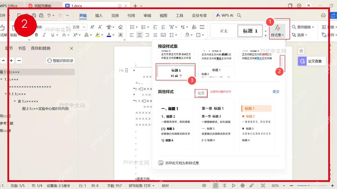337x189 pixels.
Task: Apply yellow highlight color
Action: coord(98,35)
